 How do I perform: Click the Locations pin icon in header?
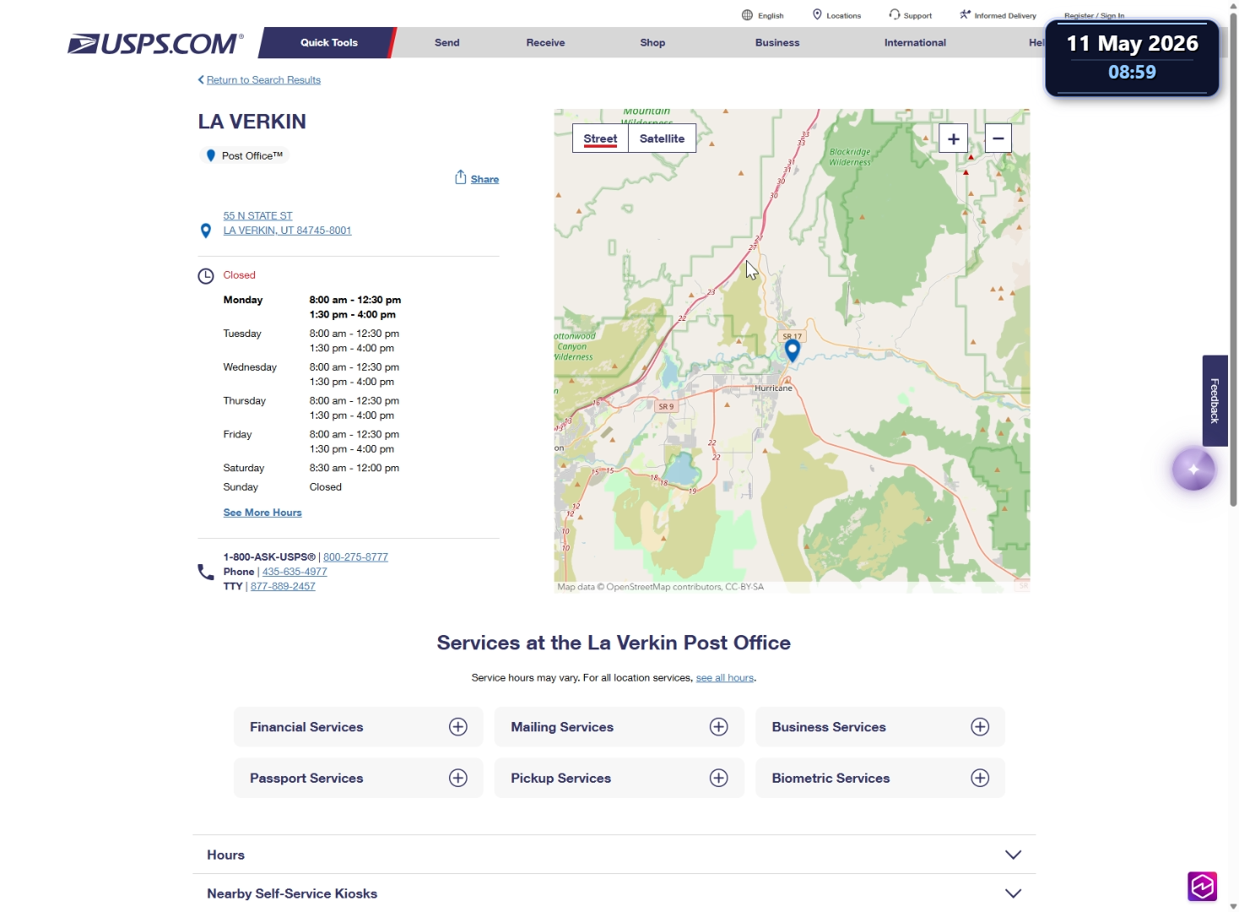[817, 14]
